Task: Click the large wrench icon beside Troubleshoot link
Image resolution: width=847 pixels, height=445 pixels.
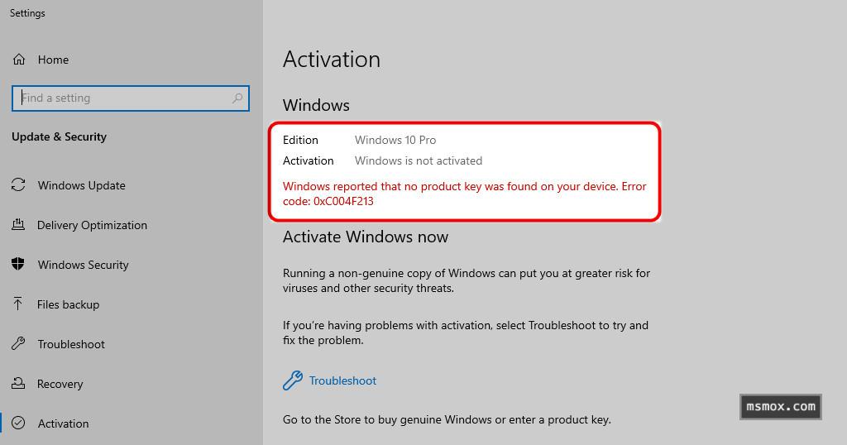Action: click(x=292, y=380)
